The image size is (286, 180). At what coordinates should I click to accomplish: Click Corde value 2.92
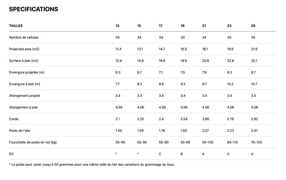(x=254, y=119)
